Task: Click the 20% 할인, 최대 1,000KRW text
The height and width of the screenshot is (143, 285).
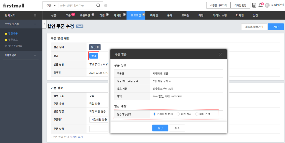Action: tap(167, 97)
